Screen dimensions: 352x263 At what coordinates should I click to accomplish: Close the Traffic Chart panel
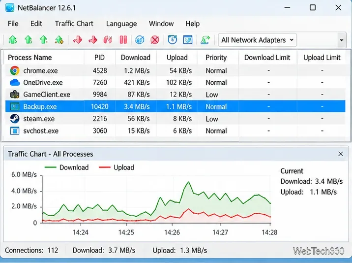point(341,154)
